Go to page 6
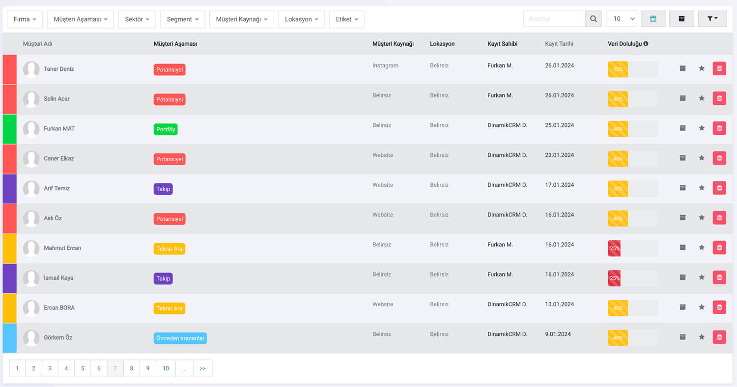 pos(99,368)
